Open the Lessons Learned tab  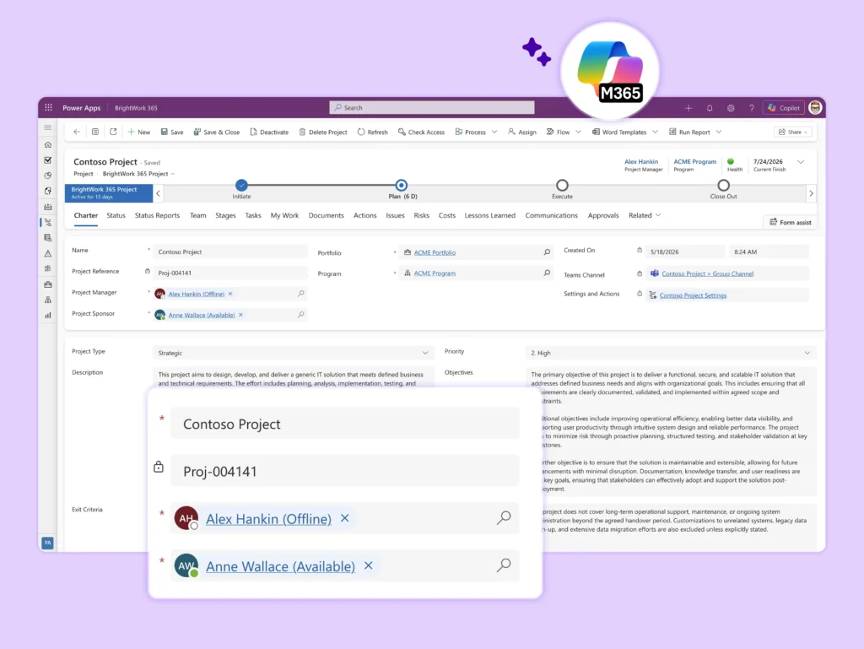tap(490, 215)
